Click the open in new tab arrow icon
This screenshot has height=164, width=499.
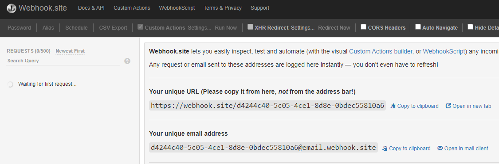click(448, 106)
